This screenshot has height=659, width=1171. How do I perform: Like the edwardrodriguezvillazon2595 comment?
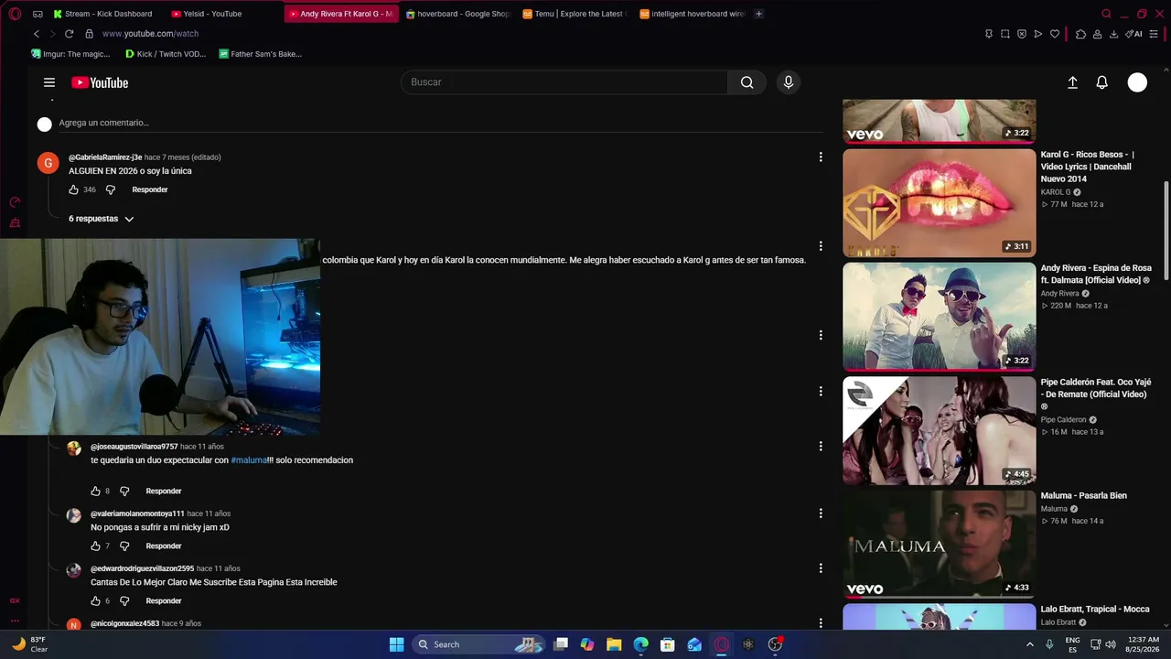coord(96,600)
